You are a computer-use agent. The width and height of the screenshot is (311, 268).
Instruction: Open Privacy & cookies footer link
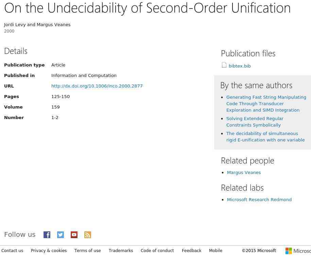49,251
